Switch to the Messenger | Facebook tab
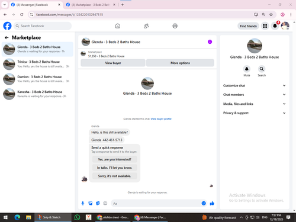 coord(36,5)
